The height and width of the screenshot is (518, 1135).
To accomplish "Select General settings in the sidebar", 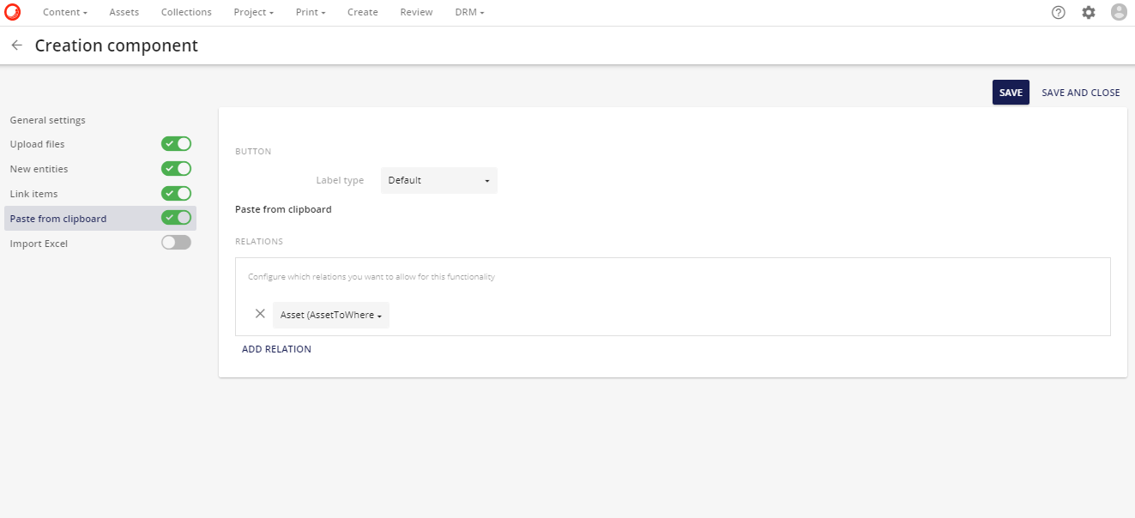I will [47, 120].
